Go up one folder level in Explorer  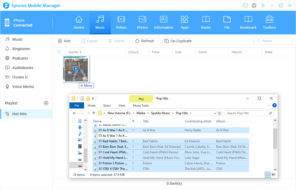pyautogui.click(x=94, y=113)
